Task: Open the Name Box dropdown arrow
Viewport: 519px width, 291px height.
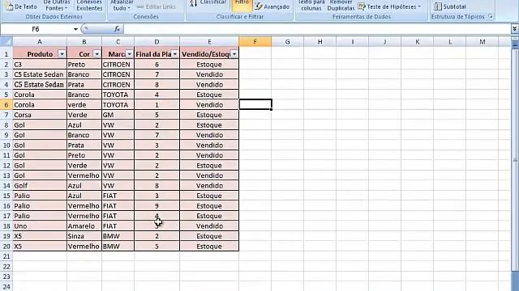Action: coord(75,29)
